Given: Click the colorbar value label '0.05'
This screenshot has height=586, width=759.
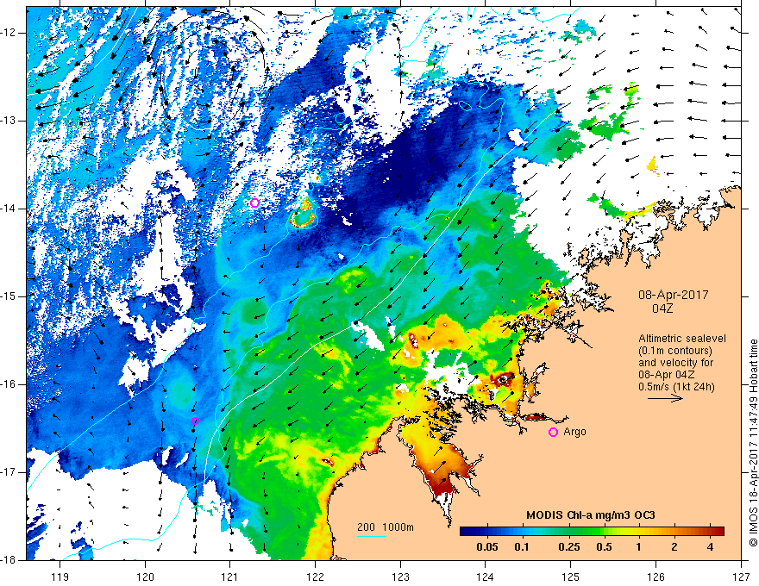Looking at the screenshot, I should tap(487, 547).
